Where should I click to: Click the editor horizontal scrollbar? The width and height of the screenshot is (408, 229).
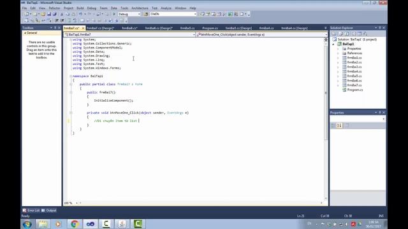(x=200, y=203)
